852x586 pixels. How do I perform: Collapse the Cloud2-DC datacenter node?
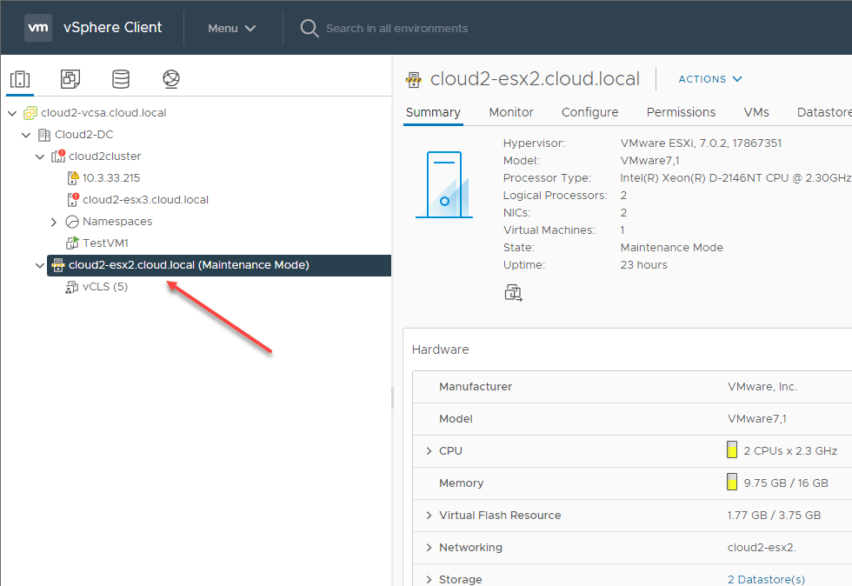[26, 135]
